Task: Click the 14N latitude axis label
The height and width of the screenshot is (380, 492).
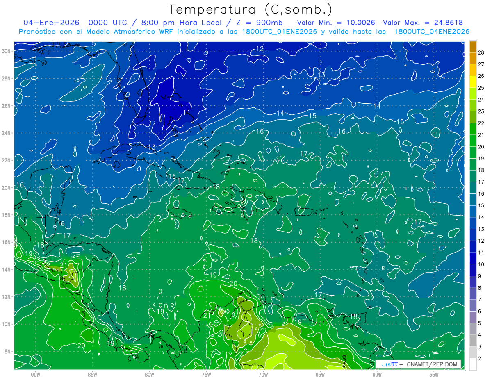Action: pos(6,270)
